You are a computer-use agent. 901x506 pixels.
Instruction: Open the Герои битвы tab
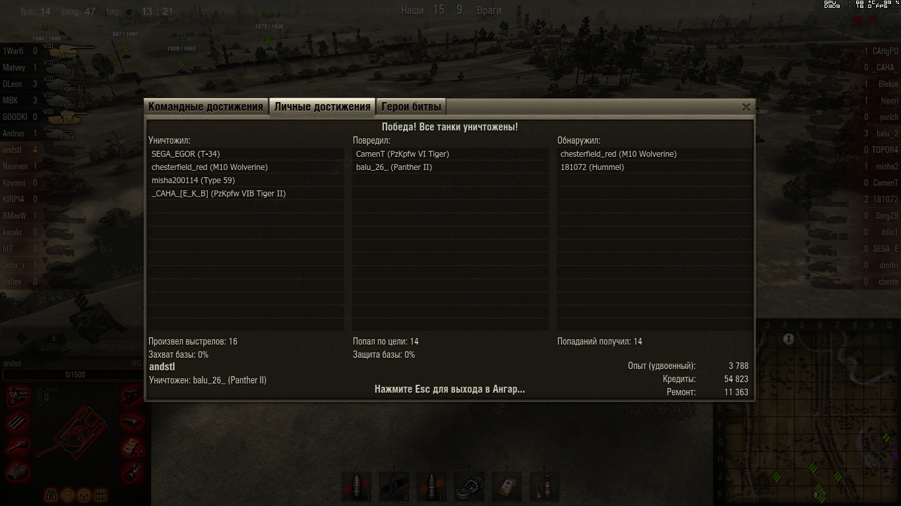tap(411, 107)
